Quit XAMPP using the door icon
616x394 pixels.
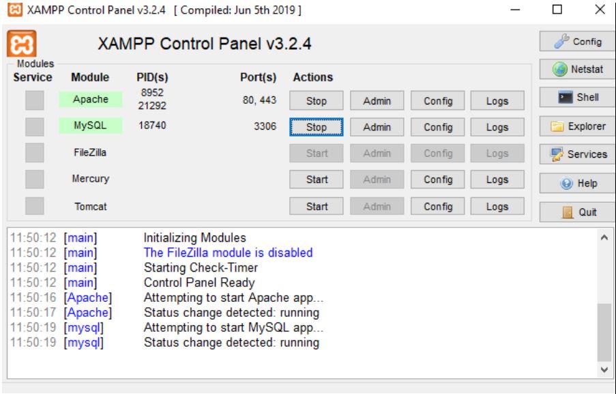pyautogui.click(x=578, y=212)
